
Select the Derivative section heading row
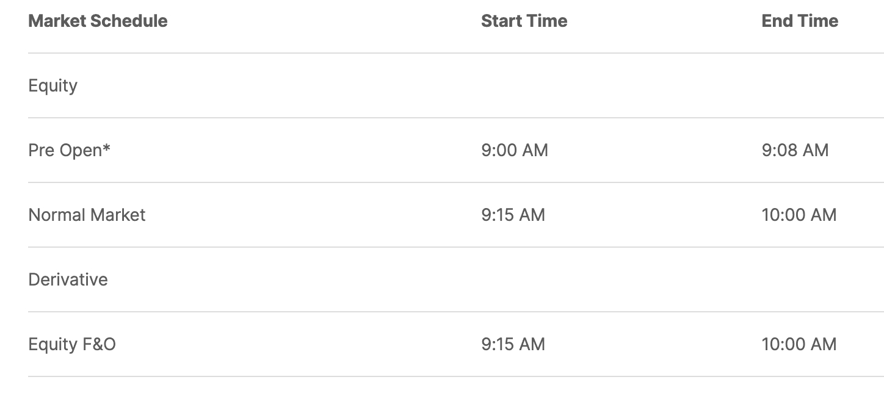click(68, 279)
